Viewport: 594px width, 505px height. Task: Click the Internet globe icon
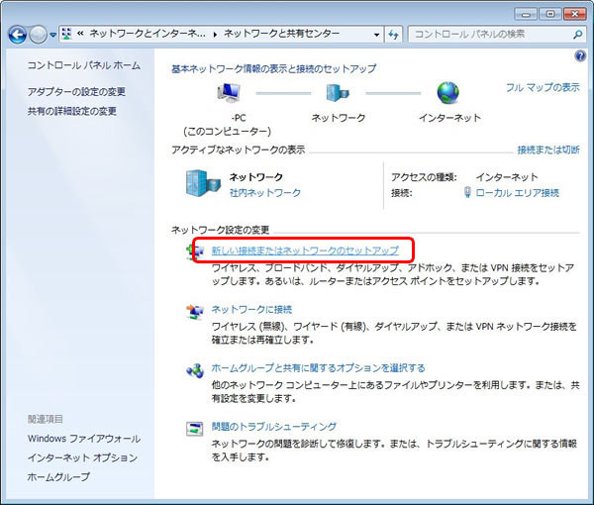[449, 95]
